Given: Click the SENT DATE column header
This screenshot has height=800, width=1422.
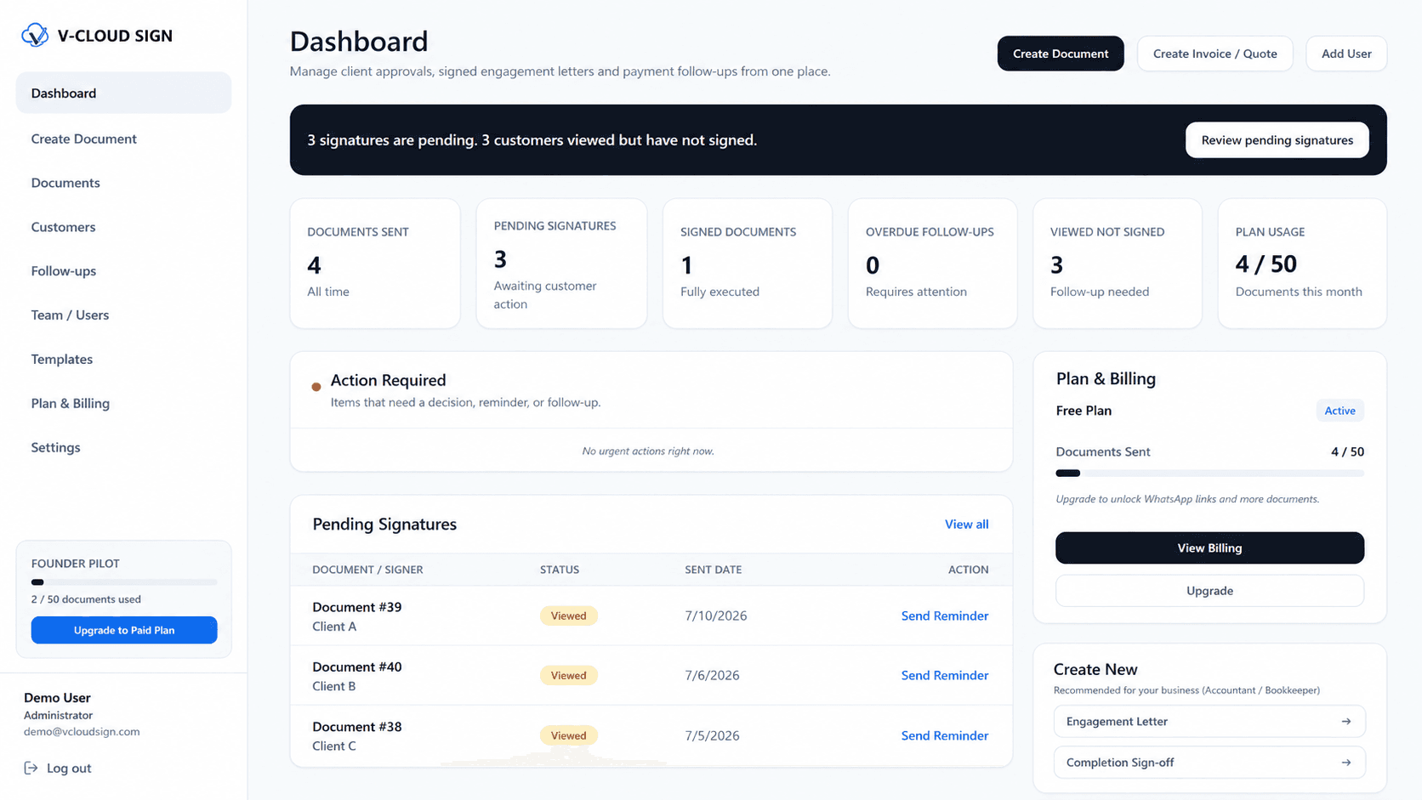Looking at the screenshot, I should click(713, 570).
